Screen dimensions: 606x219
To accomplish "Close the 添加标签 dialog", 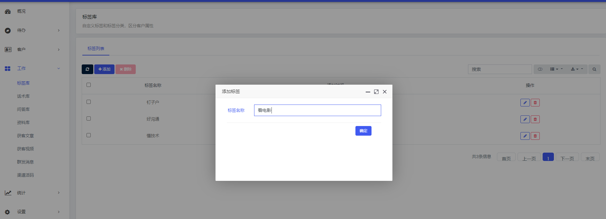I will (x=384, y=92).
